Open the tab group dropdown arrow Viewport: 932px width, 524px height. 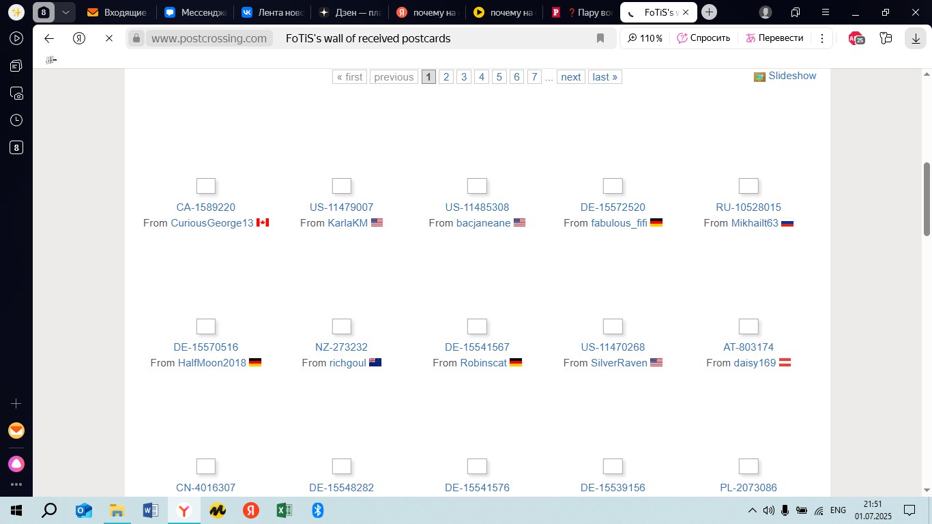click(65, 12)
